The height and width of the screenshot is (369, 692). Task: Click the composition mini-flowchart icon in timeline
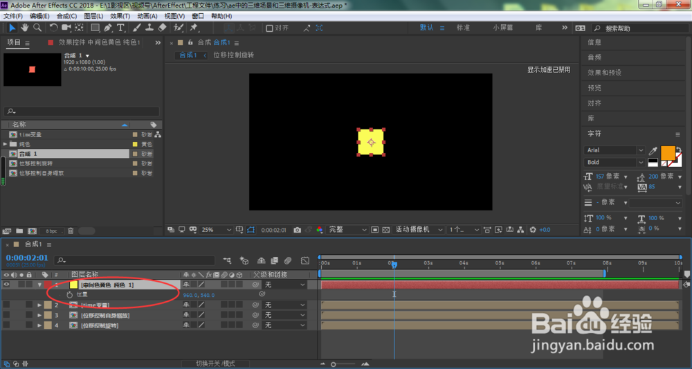click(228, 261)
